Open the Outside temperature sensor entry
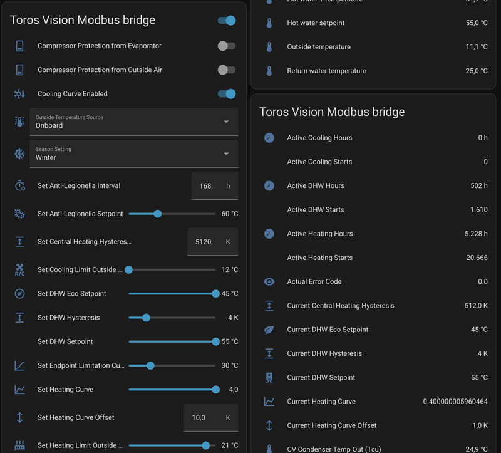The width and height of the screenshot is (501, 453). click(369, 47)
